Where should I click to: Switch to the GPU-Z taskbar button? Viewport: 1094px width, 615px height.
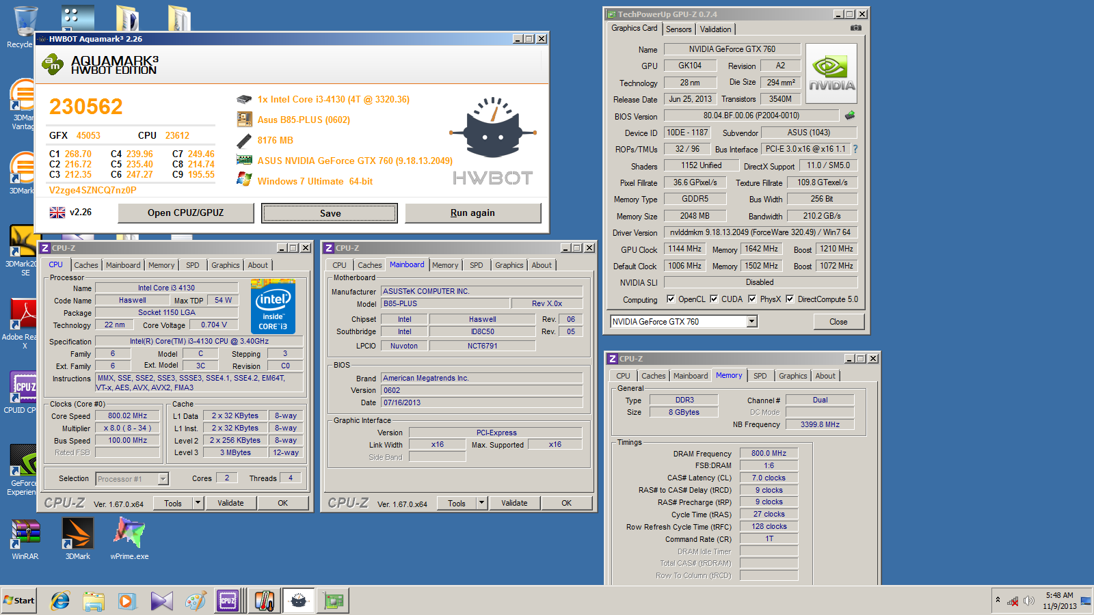click(x=333, y=601)
